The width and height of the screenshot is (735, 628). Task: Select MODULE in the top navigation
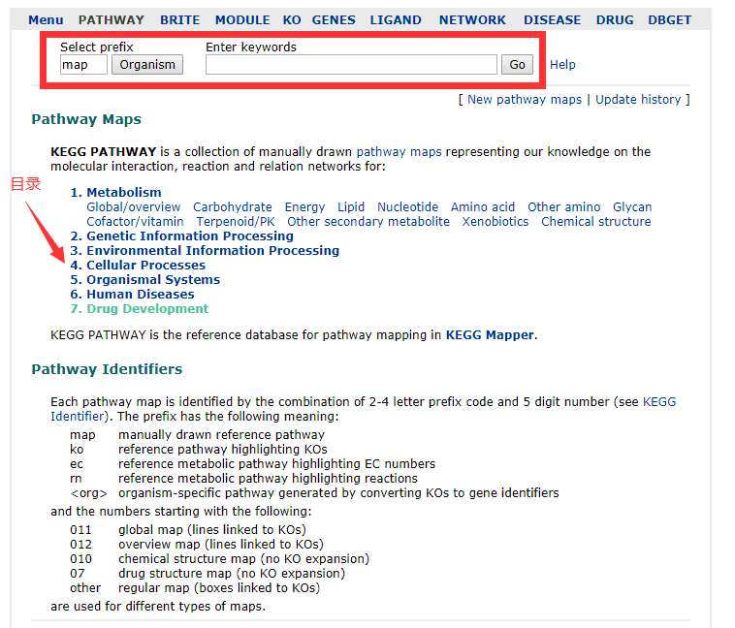pyautogui.click(x=242, y=19)
